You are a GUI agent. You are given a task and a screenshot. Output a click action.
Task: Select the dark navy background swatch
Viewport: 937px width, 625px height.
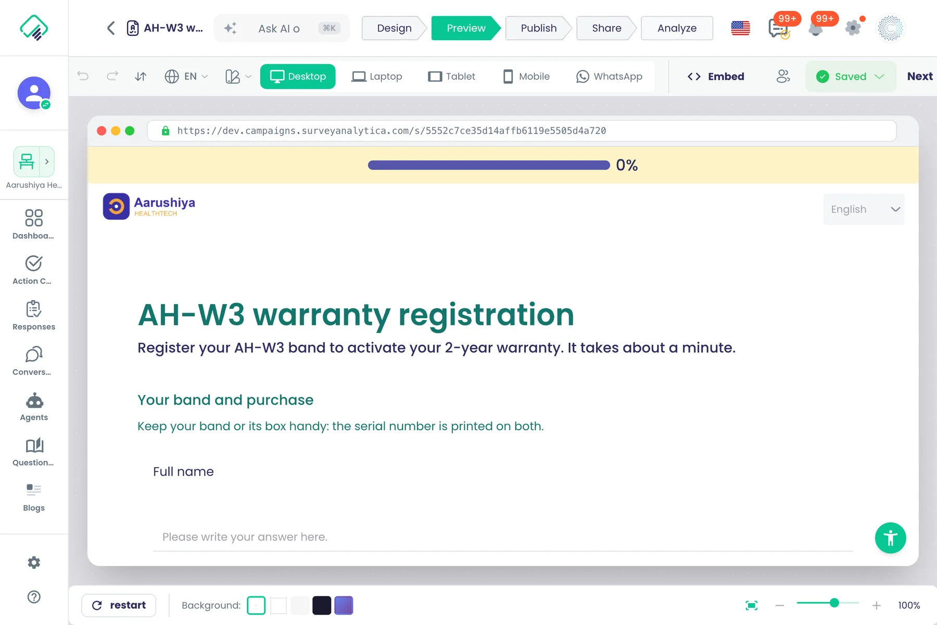(322, 605)
